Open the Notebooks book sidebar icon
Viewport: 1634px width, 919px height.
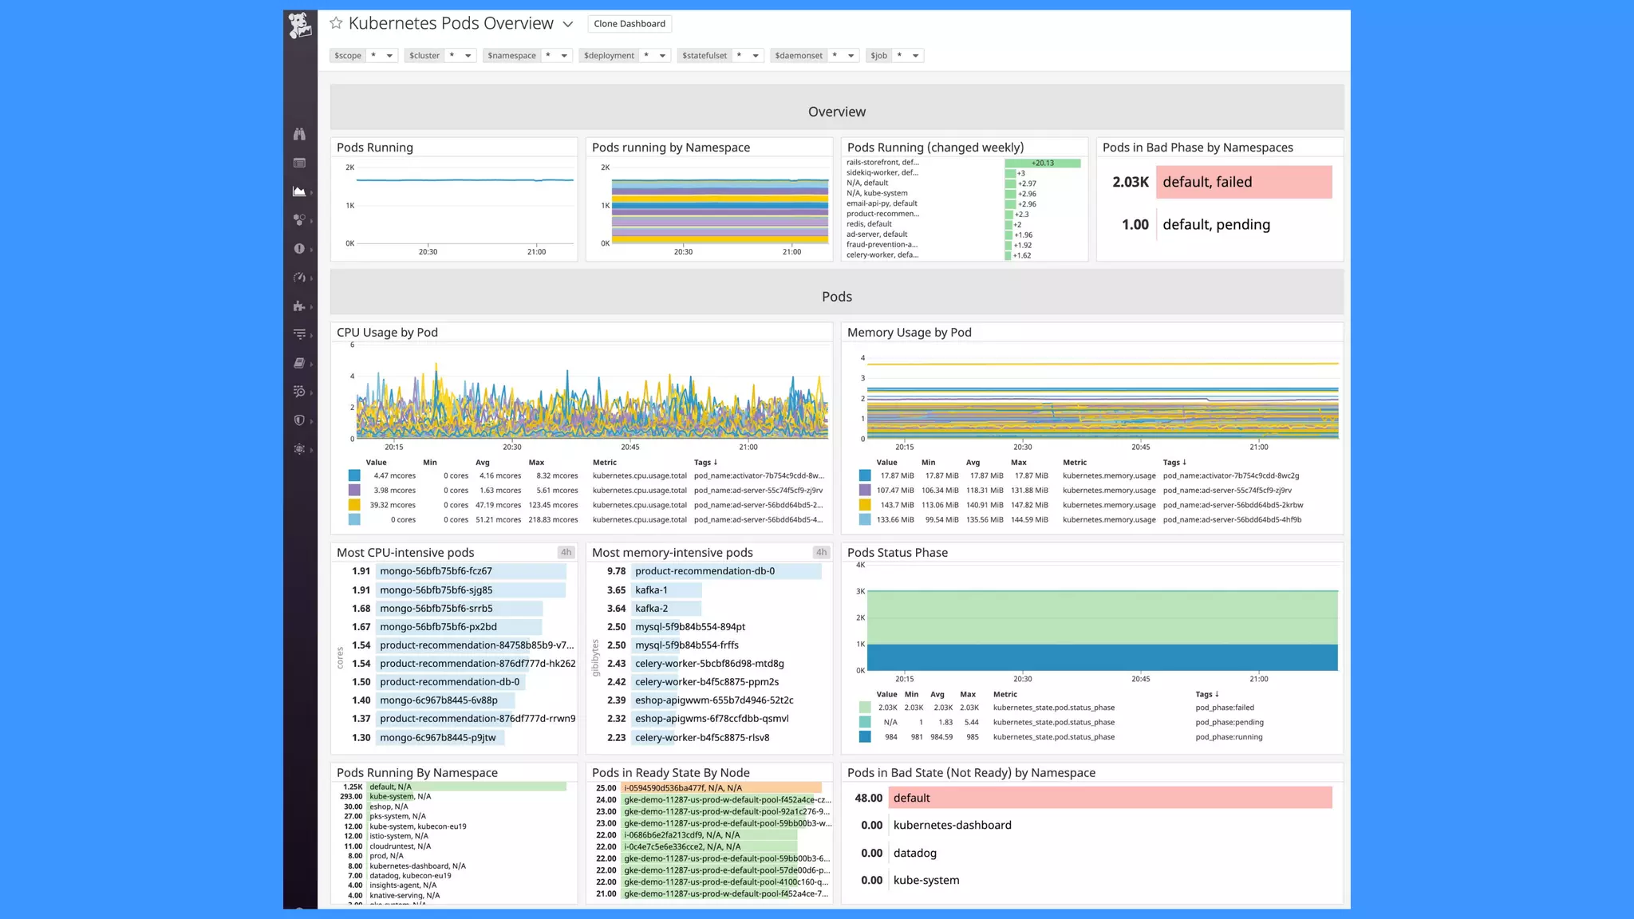click(x=299, y=363)
